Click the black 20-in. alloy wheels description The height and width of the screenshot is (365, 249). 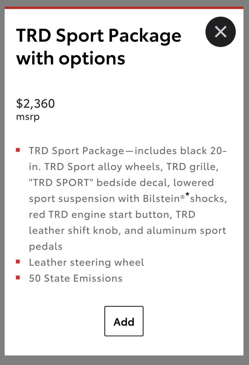point(128,158)
